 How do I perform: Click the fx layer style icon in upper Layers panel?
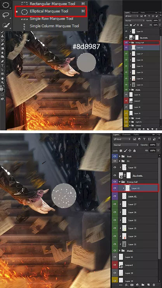point(135,129)
